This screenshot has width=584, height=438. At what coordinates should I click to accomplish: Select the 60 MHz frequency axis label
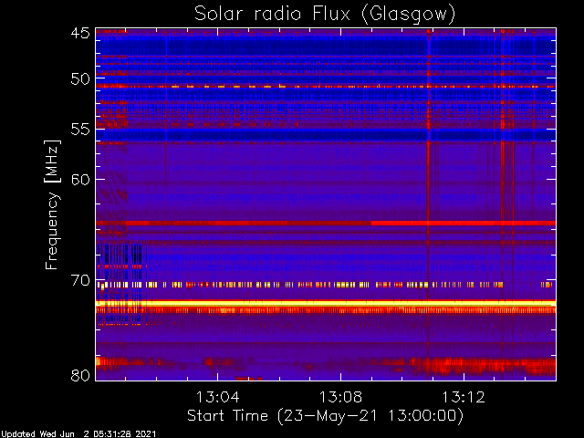click(x=80, y=179)
